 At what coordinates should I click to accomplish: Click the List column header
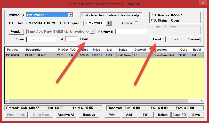(111, 50)
